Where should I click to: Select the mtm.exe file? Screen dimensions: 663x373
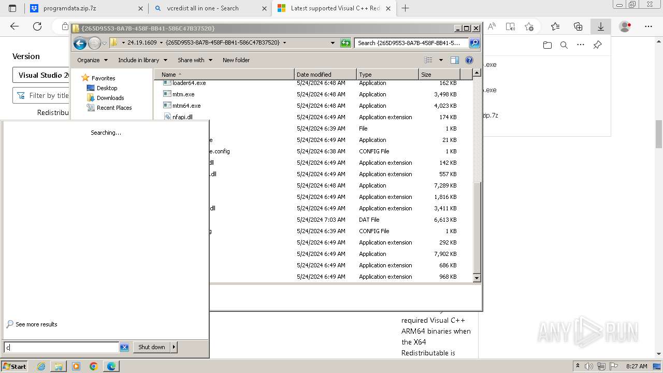pos(183,94)
